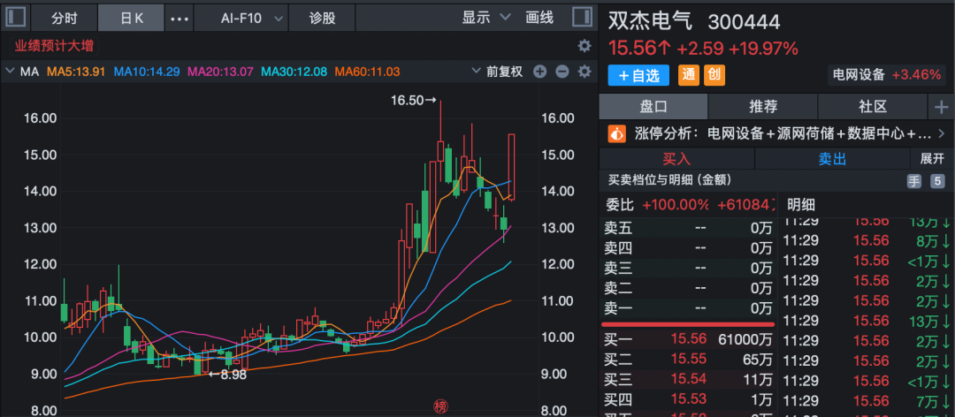This screenshot has height=417, width=955.
Task: Click the gear icon below the toolbar
Action: click(584, 46)
